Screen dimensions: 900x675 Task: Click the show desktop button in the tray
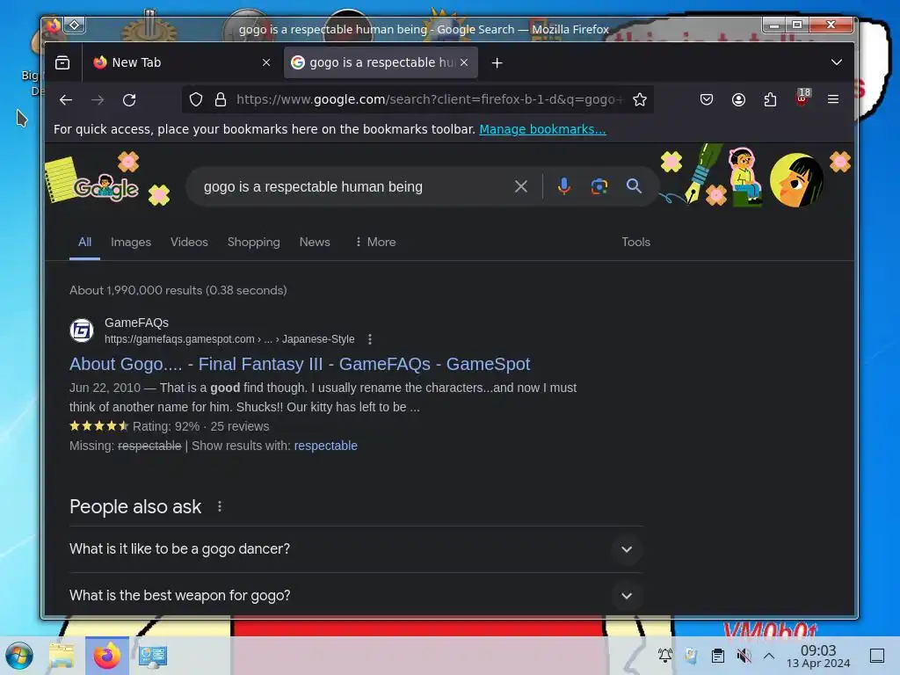(877, 656)
